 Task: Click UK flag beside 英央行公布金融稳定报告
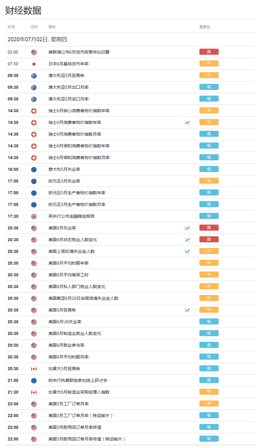34,216
